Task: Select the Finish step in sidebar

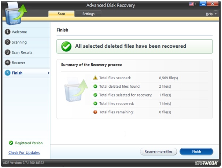Action: click(x=26, y=73)
